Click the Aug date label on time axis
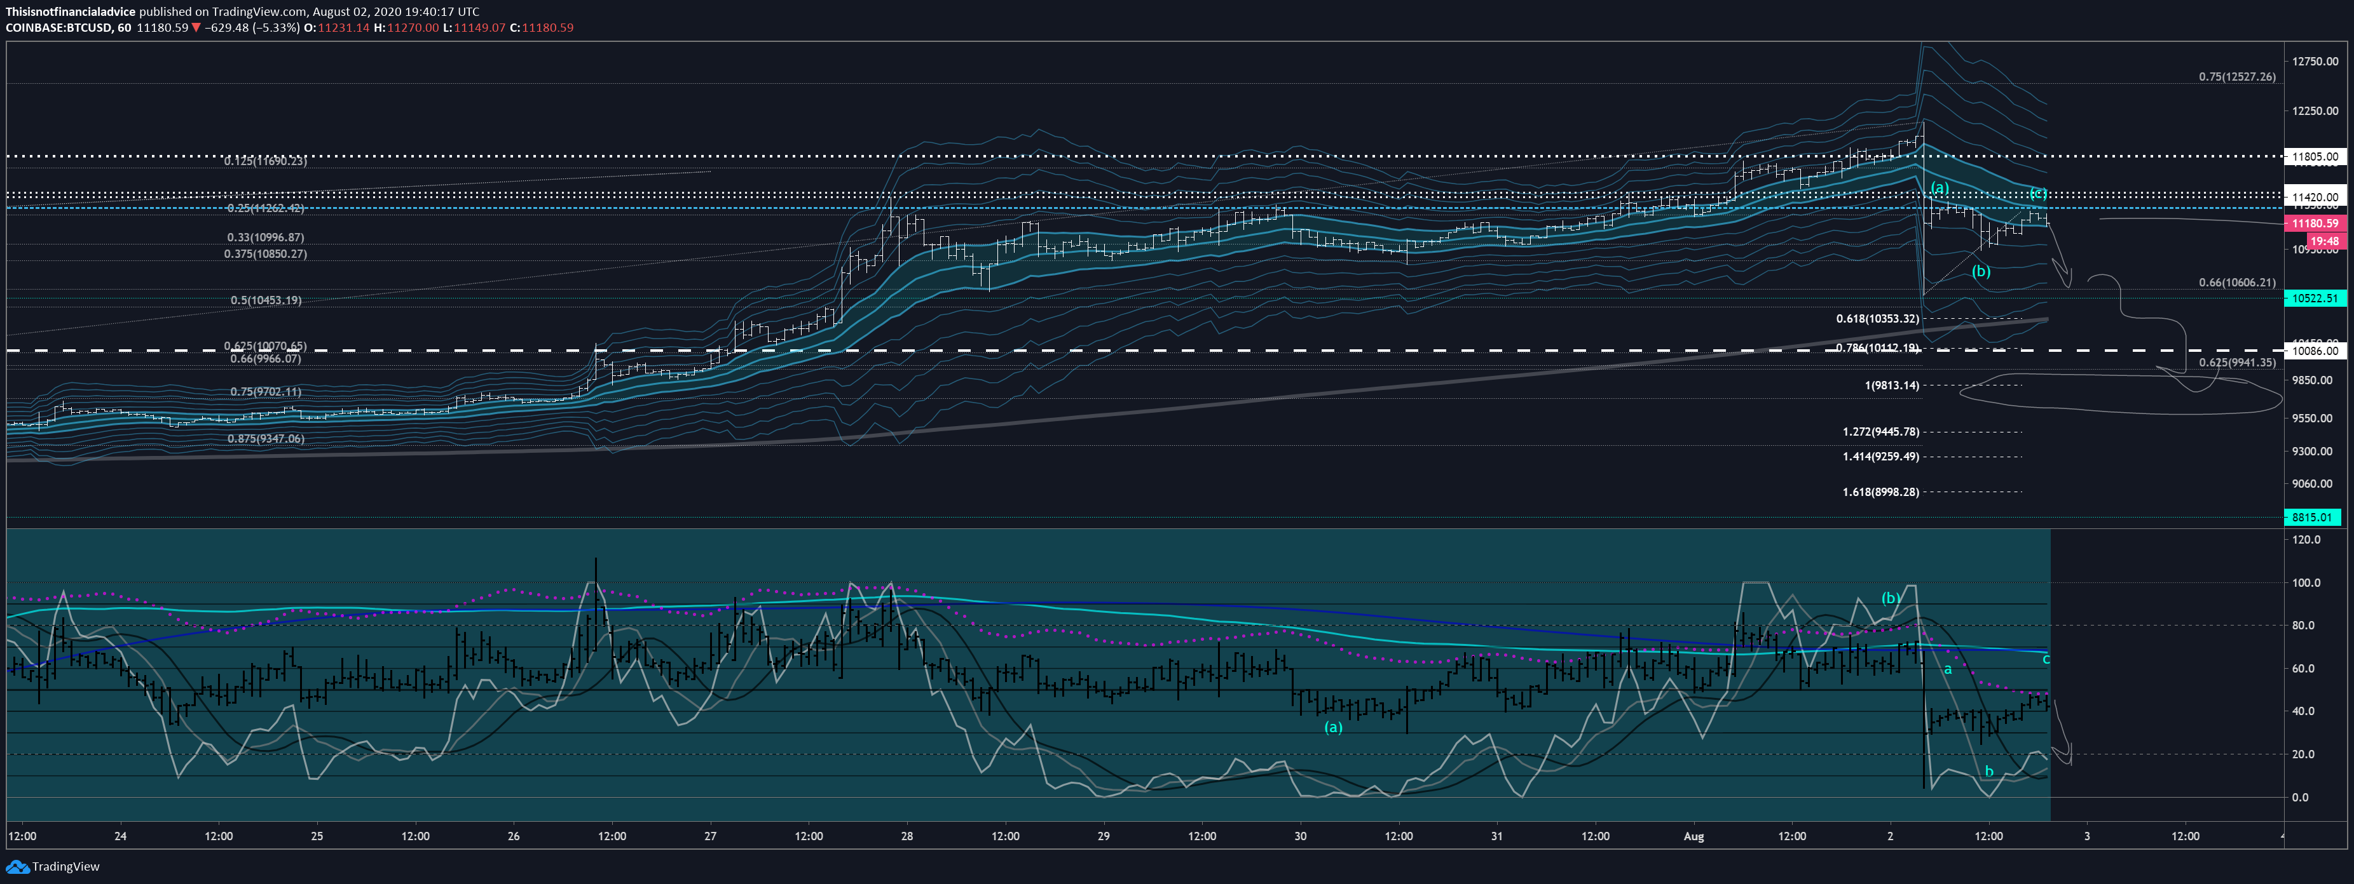Viewport: 2354px width, 884px height. 1694,836
